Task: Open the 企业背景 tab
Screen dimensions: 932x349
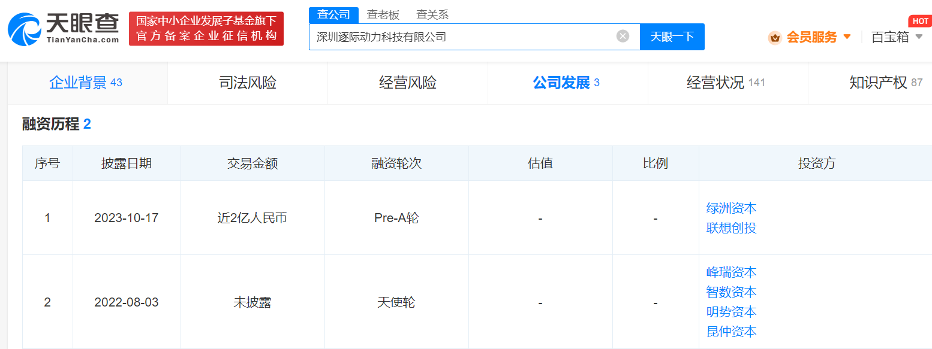Action: [87, 83]
